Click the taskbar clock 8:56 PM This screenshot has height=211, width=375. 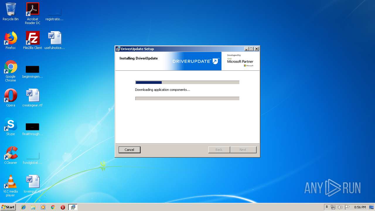click(360, 207)
